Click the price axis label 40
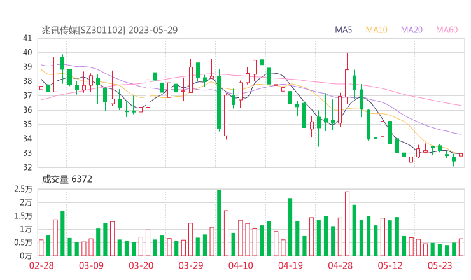Image resolution: width=471 pixels, height=280 pixels. point(27,53)
